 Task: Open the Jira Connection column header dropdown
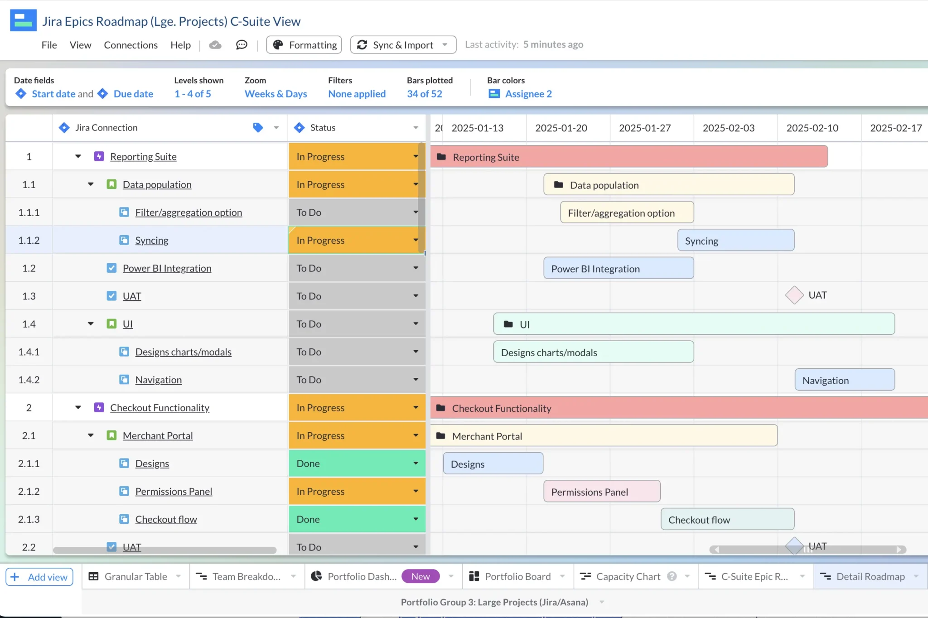pyautogui.click(x=276, y=128)
